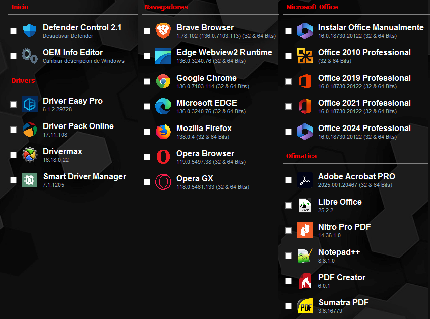The height and width of the screenshot is (319, 430).
Task: Click the 'Drivers' section heading
Action: [x=23, y=80]
